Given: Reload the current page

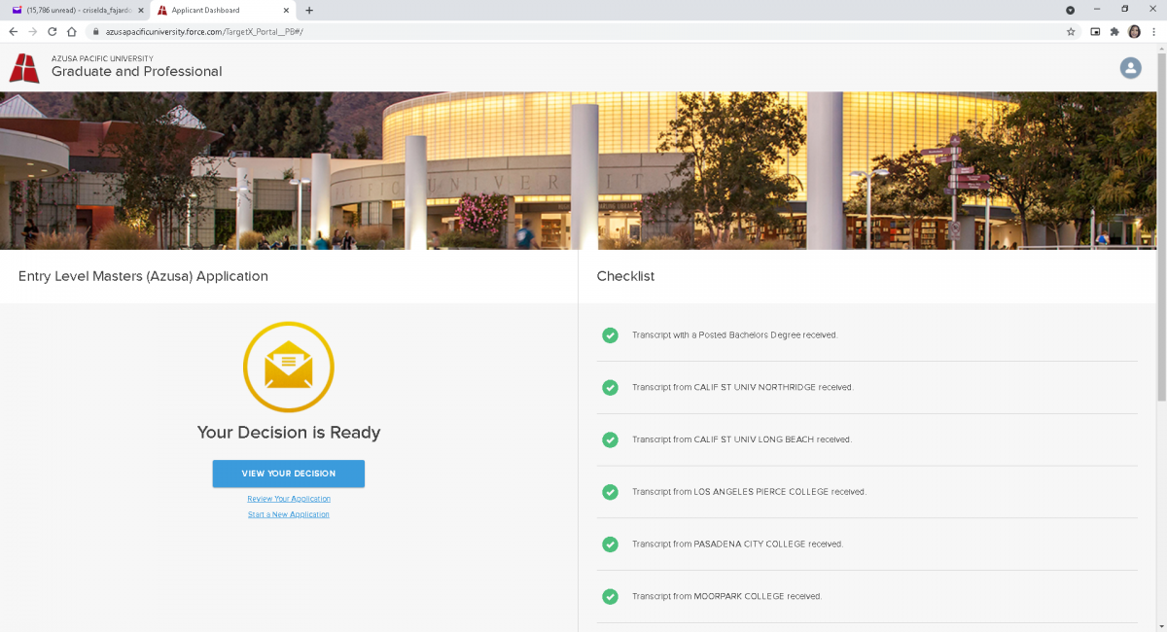Looking at the screenshot, I should coord(52,31).
